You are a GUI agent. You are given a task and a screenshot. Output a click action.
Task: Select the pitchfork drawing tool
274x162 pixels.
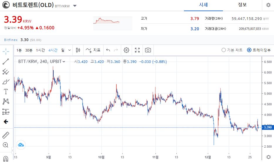(6, 71)
